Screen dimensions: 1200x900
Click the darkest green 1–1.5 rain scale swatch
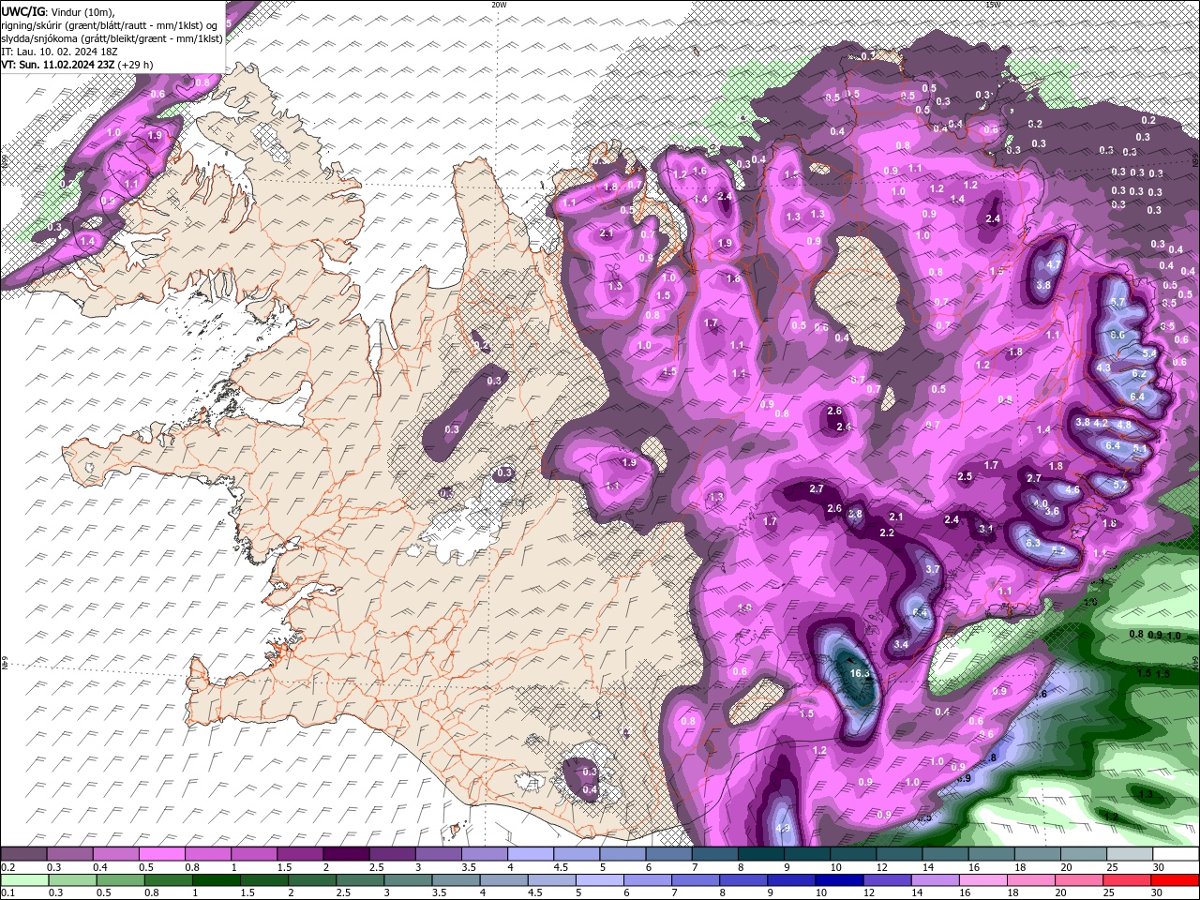tap(217, 880)
